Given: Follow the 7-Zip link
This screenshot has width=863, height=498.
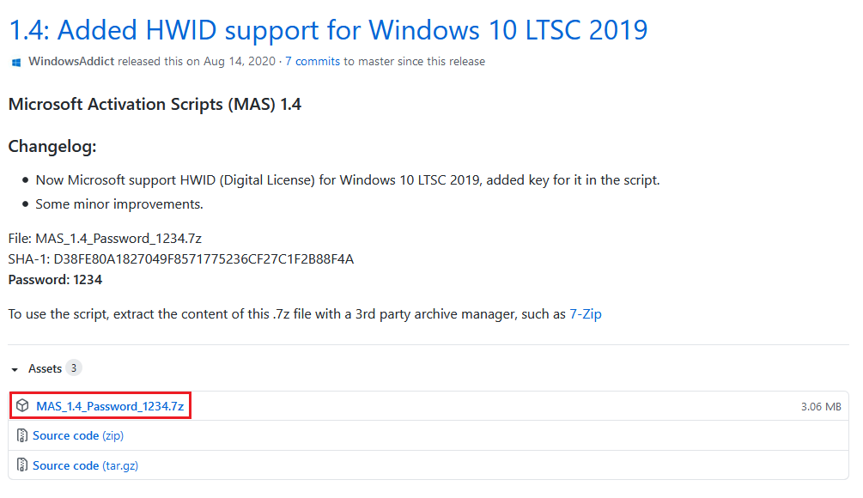Looking at the screenshot, I should coord(585,314).
